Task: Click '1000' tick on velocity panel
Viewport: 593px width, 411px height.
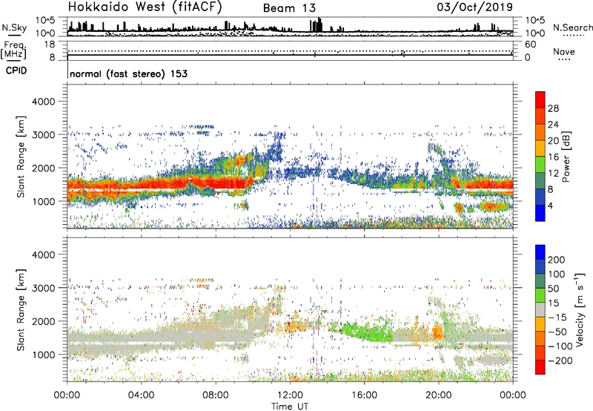Action: [43, 355]
